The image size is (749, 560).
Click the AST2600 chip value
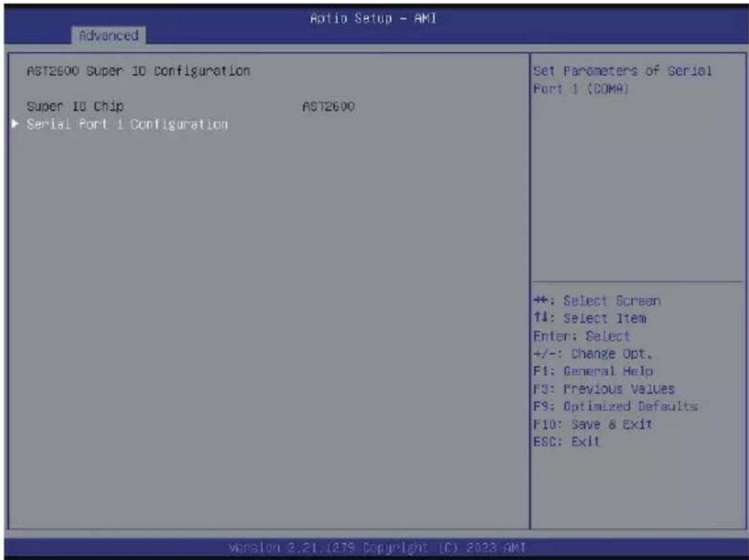pos(329,106)
